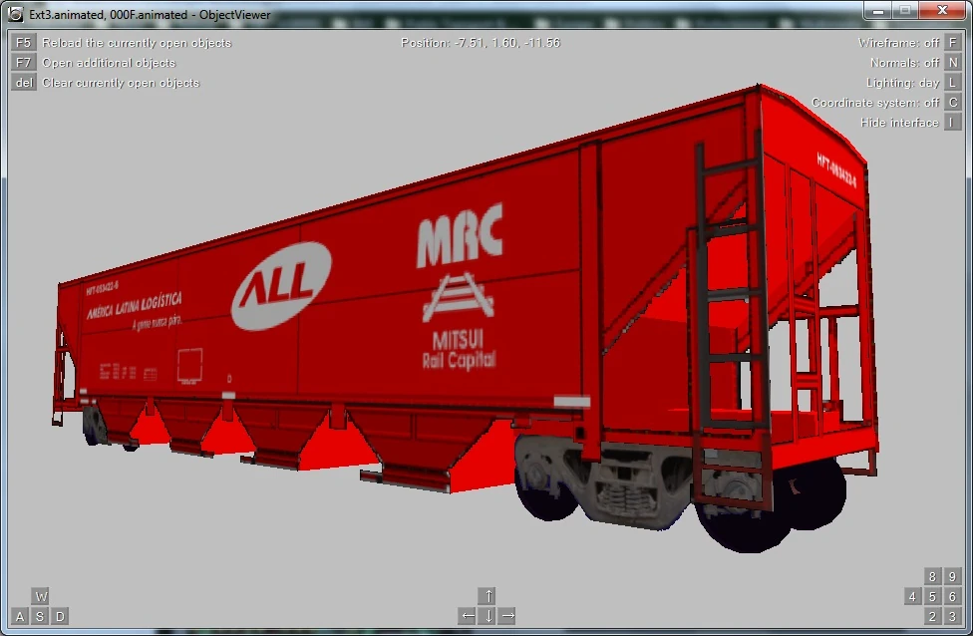Screen dimensions: 973x636
Task: Minimize the ObjectViewer window
Action: click(x=877, y=10)
